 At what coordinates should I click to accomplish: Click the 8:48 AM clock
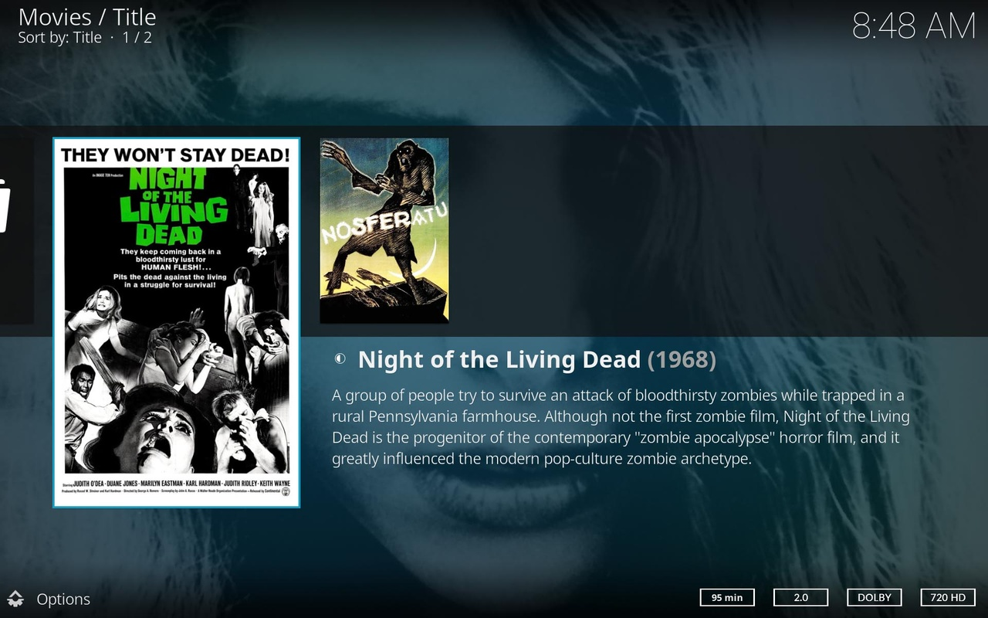coord(914,26)
